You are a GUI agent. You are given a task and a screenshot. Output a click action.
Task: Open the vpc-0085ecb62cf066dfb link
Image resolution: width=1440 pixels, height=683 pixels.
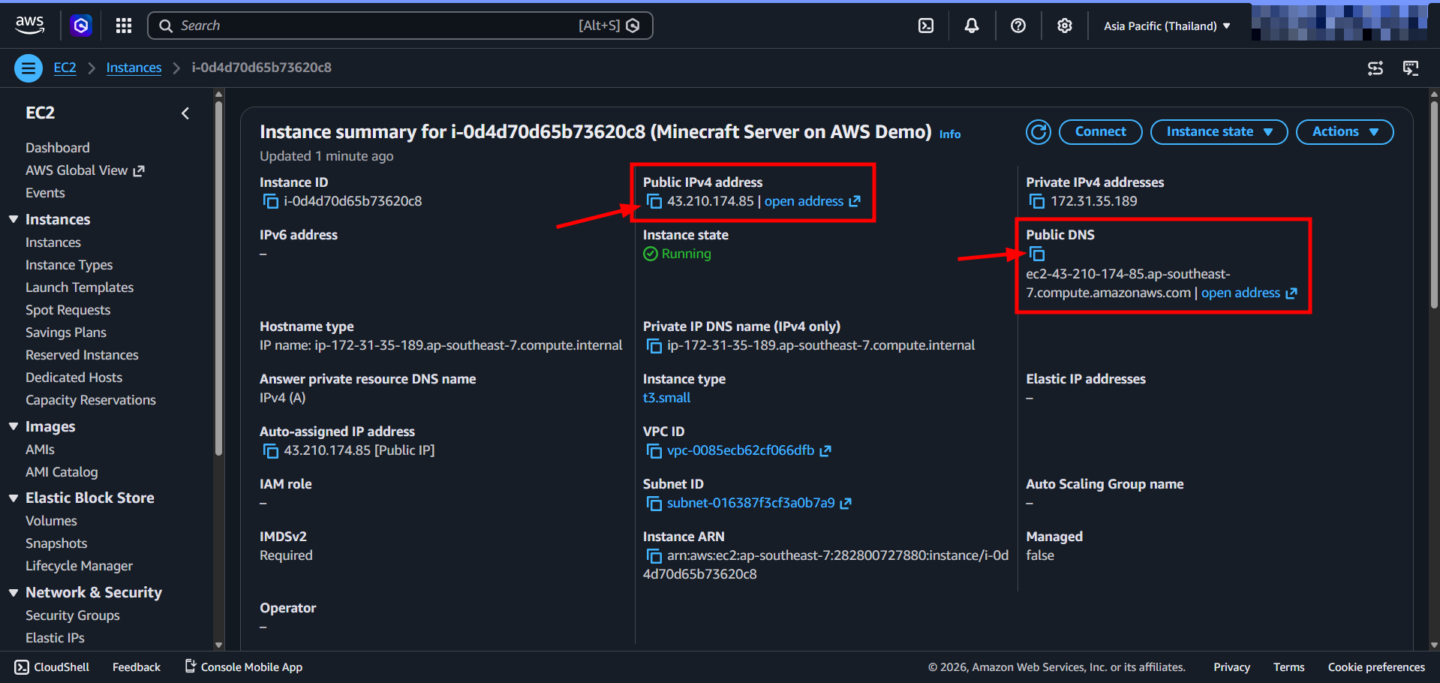coord(740,450)
